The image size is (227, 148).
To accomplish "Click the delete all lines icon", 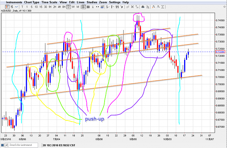I will [x=137, y=7].
